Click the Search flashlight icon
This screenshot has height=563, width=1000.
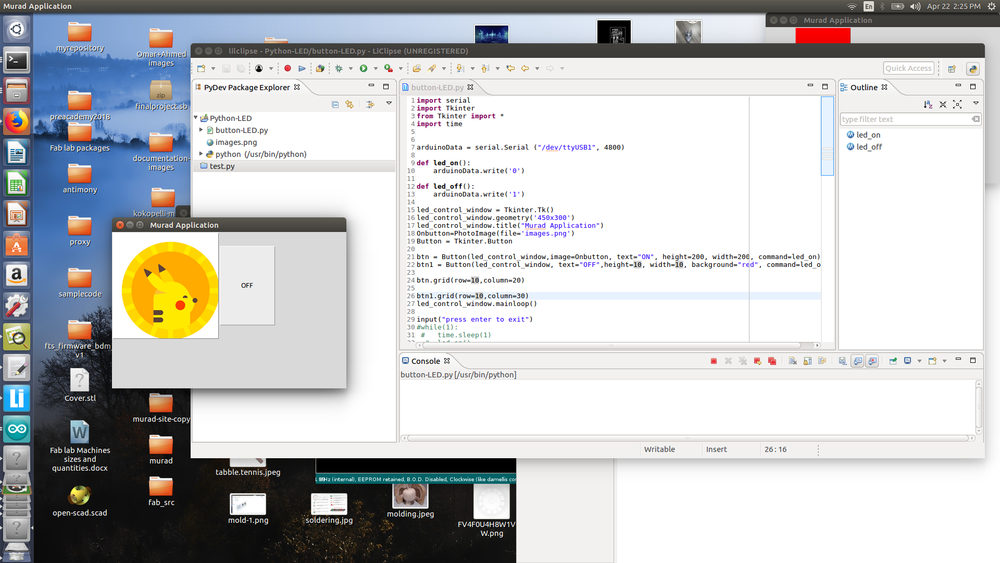tap(432, 68)
